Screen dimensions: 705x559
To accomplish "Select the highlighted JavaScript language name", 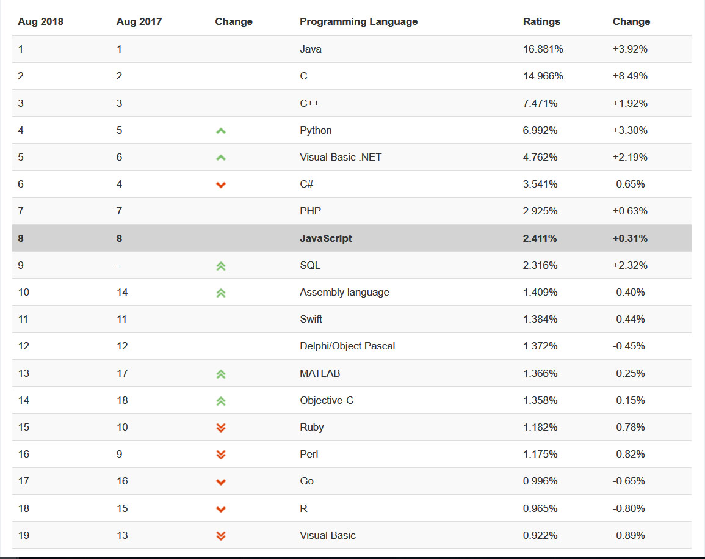I will [x=326, y=238].
